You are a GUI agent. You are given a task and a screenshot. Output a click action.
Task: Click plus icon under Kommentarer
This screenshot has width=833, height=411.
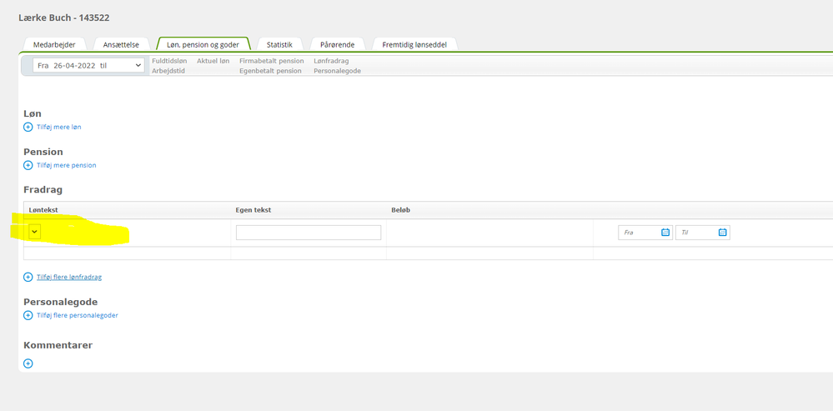[x=28, y=363]
